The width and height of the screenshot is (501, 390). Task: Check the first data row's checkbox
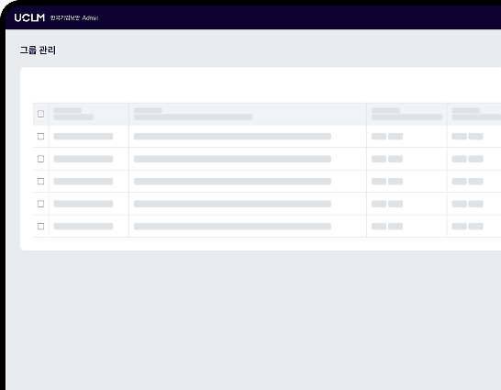[41, 137]
